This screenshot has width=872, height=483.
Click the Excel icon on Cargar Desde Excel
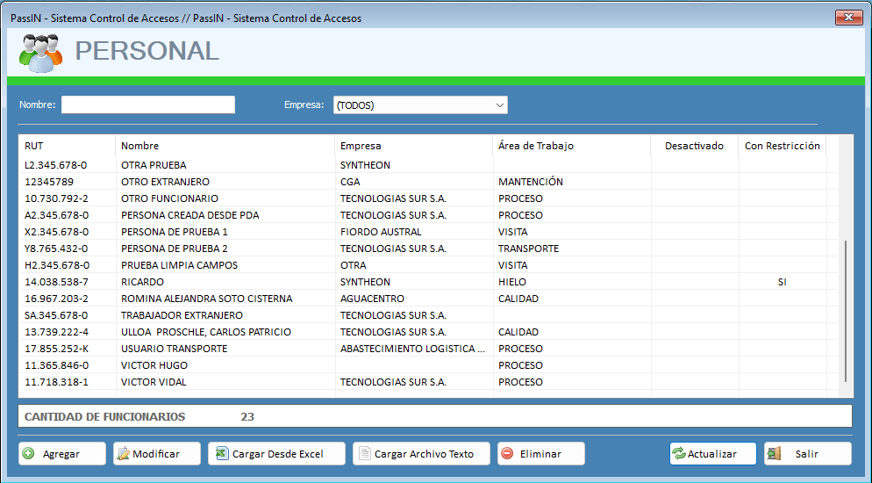point(222,454)
